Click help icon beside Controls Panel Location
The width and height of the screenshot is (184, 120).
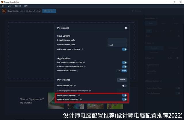point(77,71)
